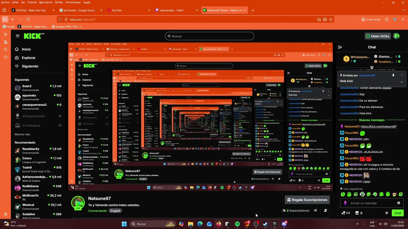The height and width of the screenshot is (229, 408).
Task: Switch to natsunexdlol Twitch tab
Action: pos(176,10)
